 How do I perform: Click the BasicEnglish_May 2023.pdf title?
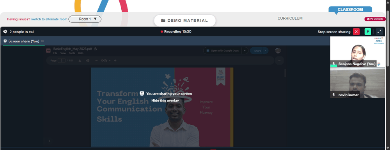(73, 49)
